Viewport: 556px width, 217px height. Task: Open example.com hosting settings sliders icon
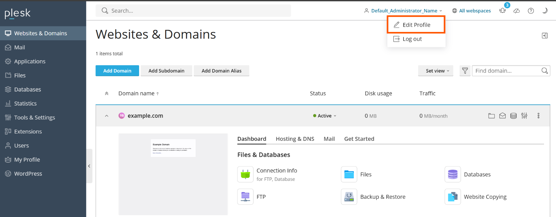524,116
